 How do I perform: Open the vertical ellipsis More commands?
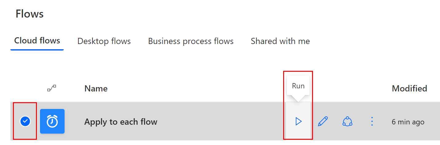[372, 122]
